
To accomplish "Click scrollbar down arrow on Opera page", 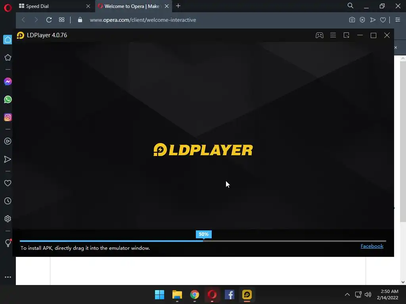I will [403, 282].
